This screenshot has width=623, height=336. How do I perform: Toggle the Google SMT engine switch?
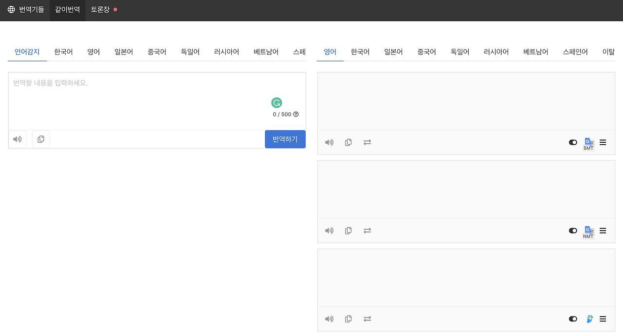coord(573,142)
